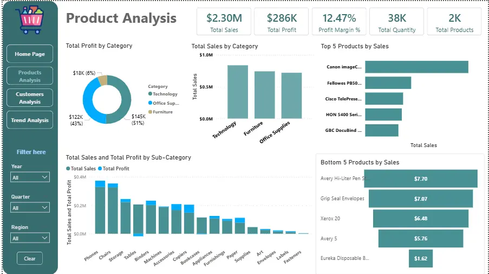The width and height of the screenshot is (489, 274).
Task: Select the Paper sub-category bar
Action: [x=240, y=226]
